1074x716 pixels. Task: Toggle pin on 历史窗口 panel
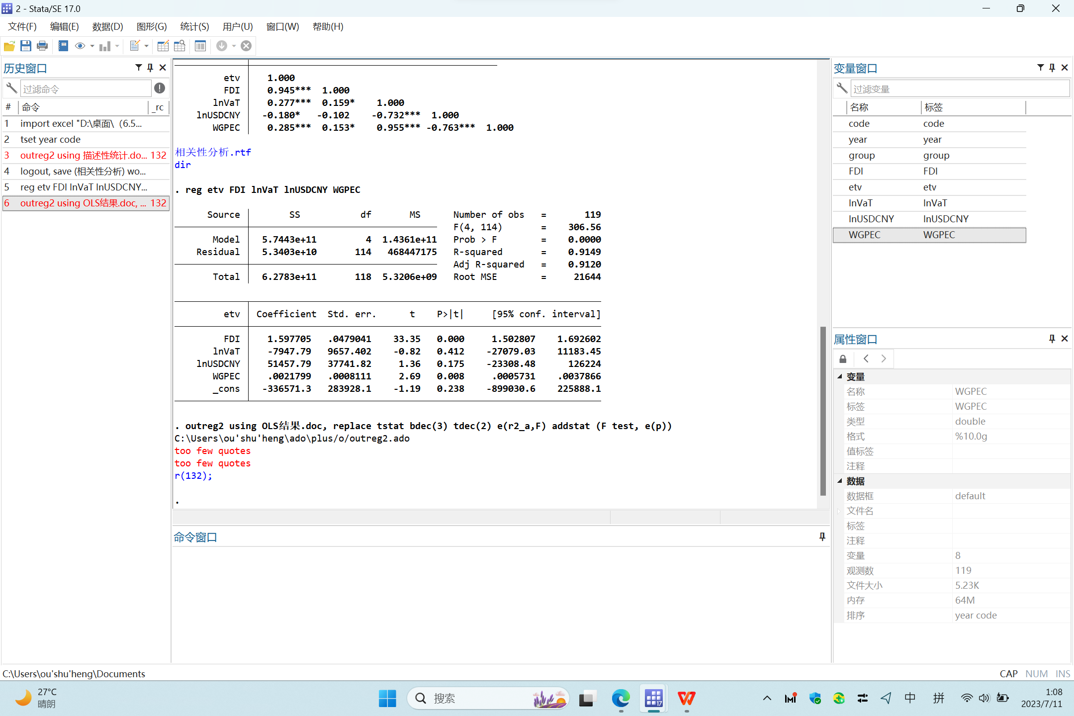[150, 68]
